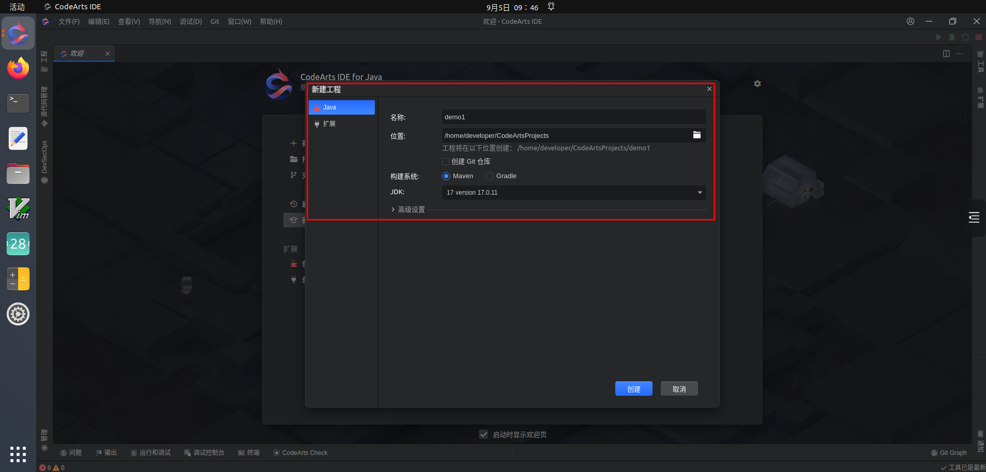Viewport: 986px width, 472px height.
Task: Click the green Run button in toolbar
Action: pos(939,37)
